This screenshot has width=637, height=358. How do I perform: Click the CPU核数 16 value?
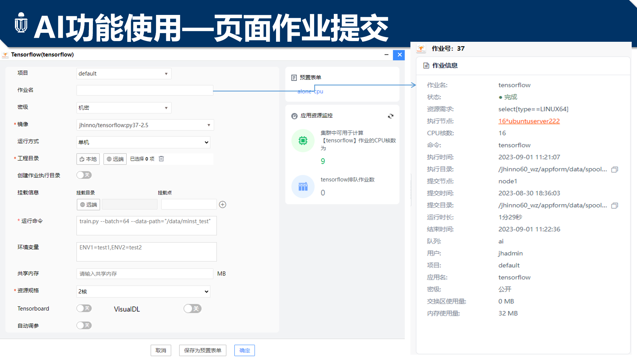pyautogui.click(x=502, y=133)
